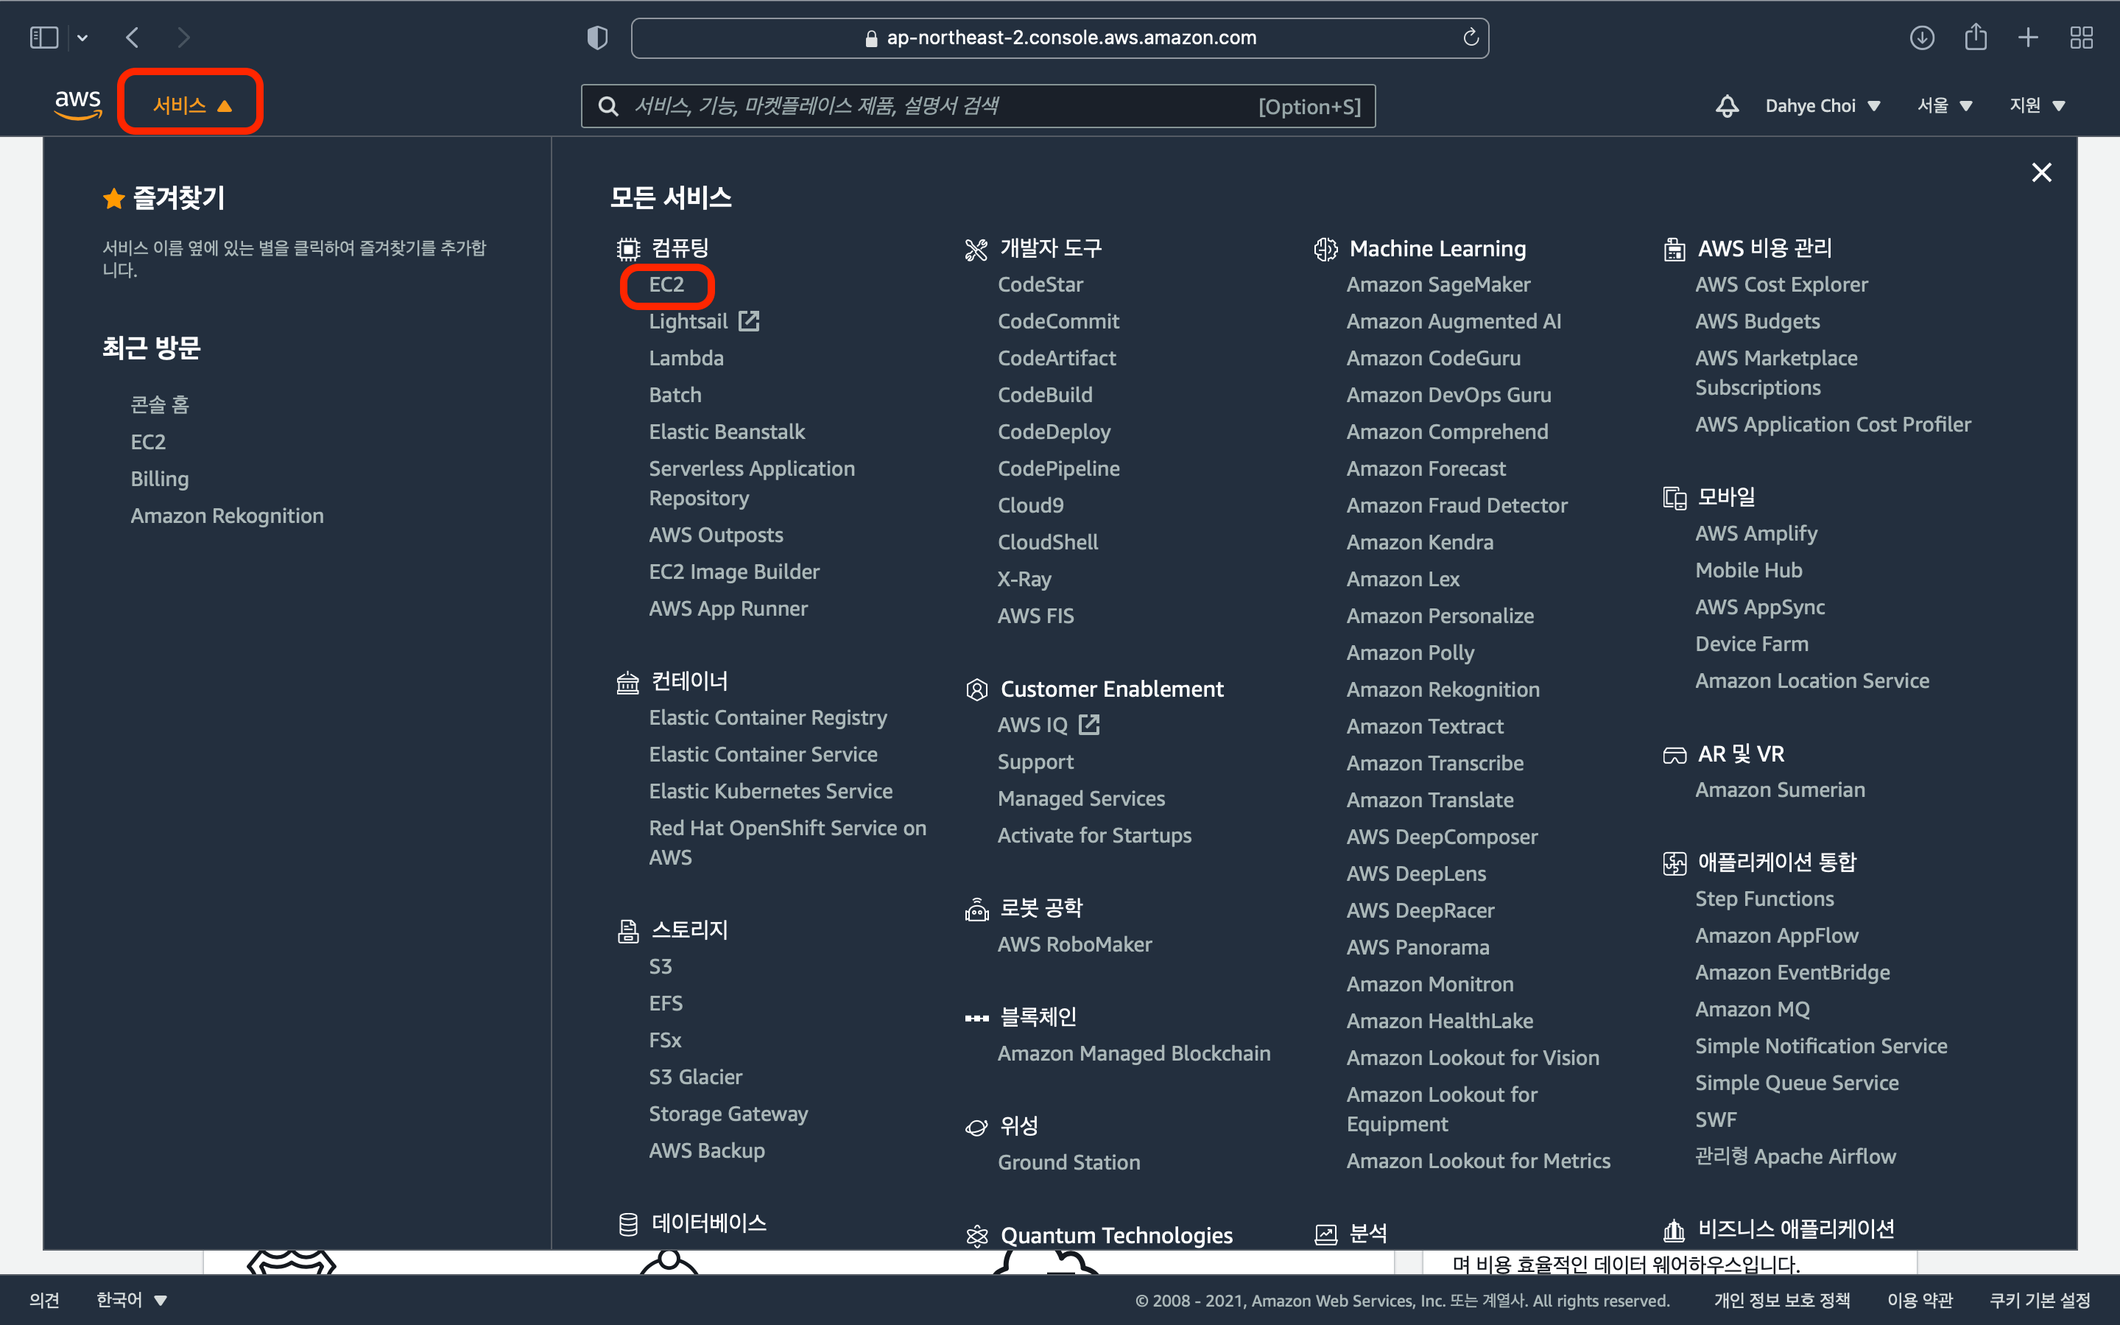Screen dimensions: 2120x1325
Task: Click the Safari address bar
Action: click(1059, 38)
